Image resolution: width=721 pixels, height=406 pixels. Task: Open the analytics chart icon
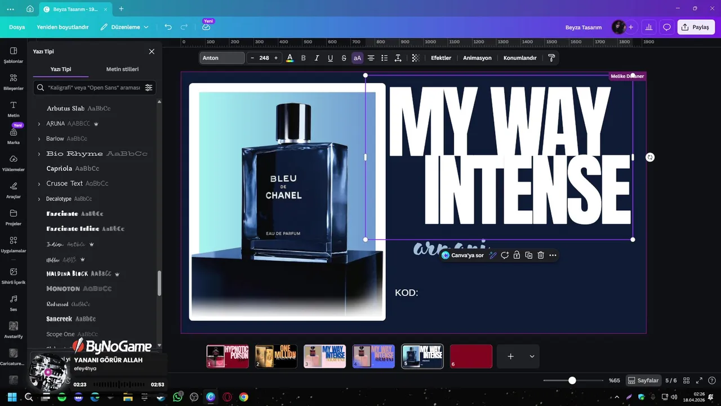[x=649, y=27]
